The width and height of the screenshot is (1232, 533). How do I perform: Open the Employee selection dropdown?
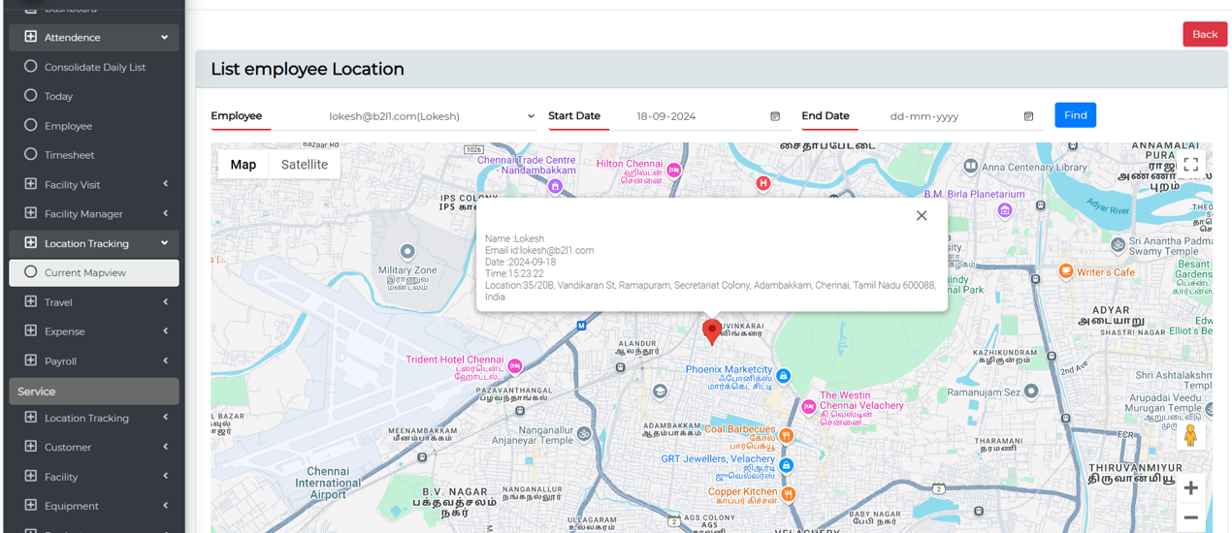[431, 116]
